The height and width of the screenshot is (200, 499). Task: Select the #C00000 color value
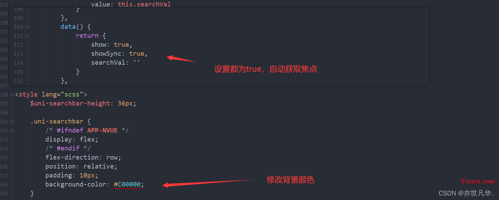coord(127,184)
